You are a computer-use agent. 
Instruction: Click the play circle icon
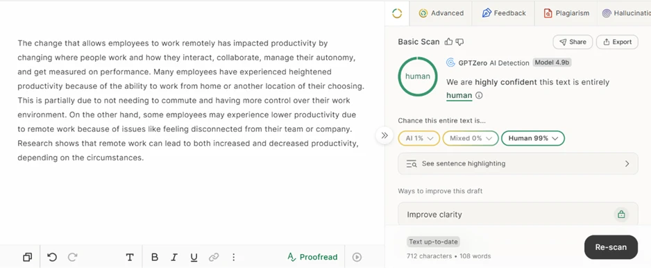tap(357, 257)
